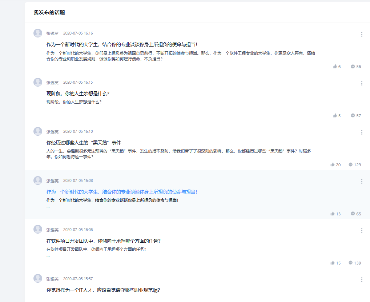Click comment icon showing 129 replies

click(350, 165)
